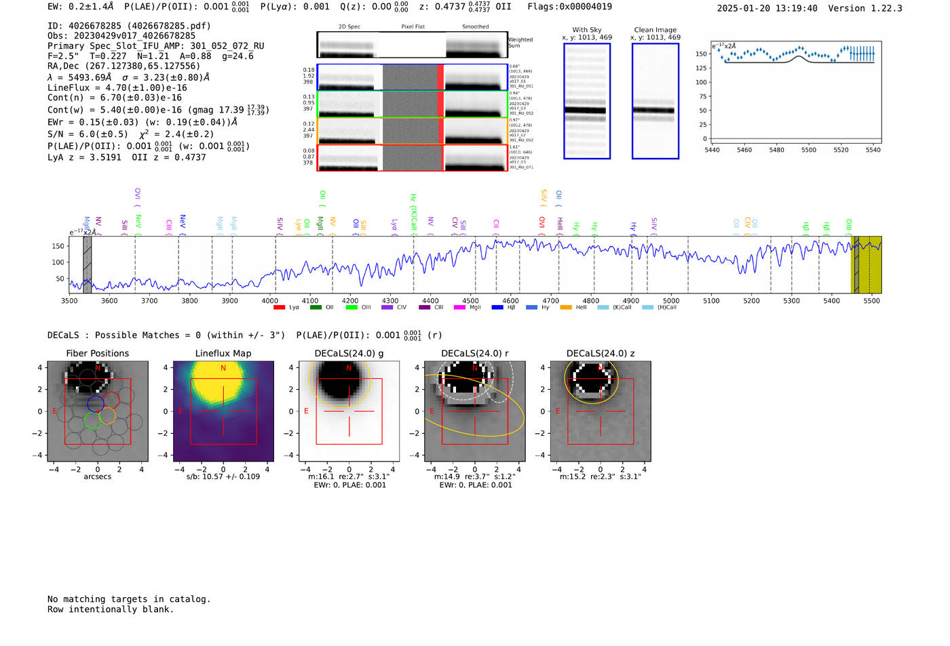This screenshot has width=950, height=646.
Task: Click the timestamp 2025-01-20 13:19:40
Action: point(767,8)
